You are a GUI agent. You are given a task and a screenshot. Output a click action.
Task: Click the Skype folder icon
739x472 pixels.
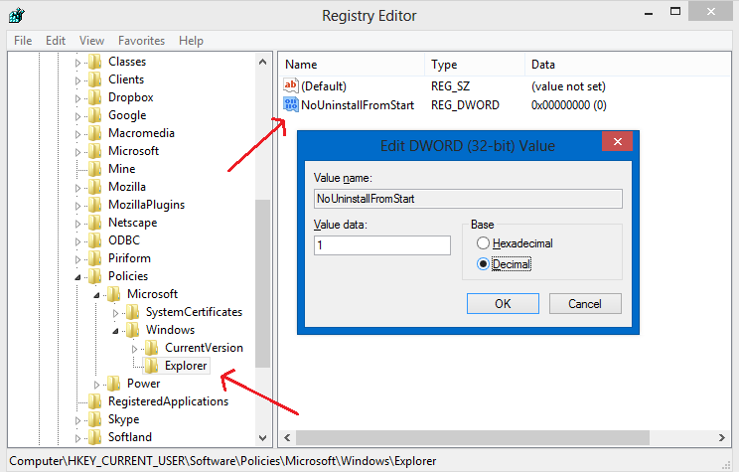[x=95, y=419]
